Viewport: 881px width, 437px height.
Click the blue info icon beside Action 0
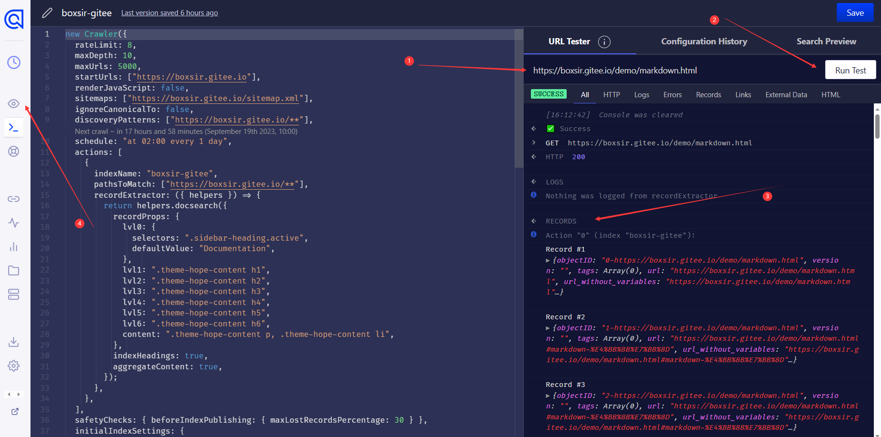(534, 234)
